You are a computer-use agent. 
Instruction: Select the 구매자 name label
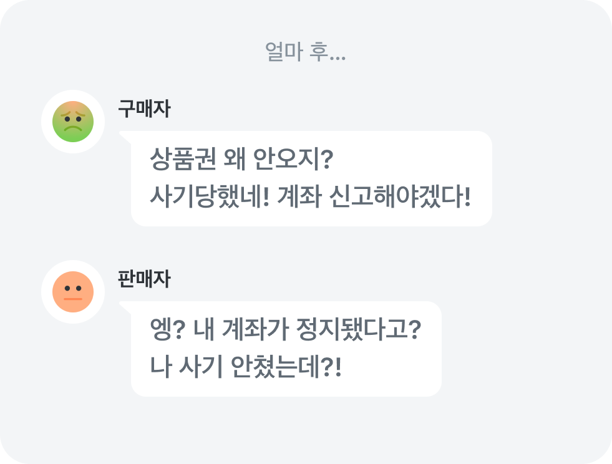coord(144,109)
